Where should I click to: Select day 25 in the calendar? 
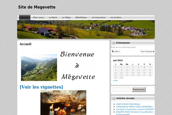coord(133,75)
